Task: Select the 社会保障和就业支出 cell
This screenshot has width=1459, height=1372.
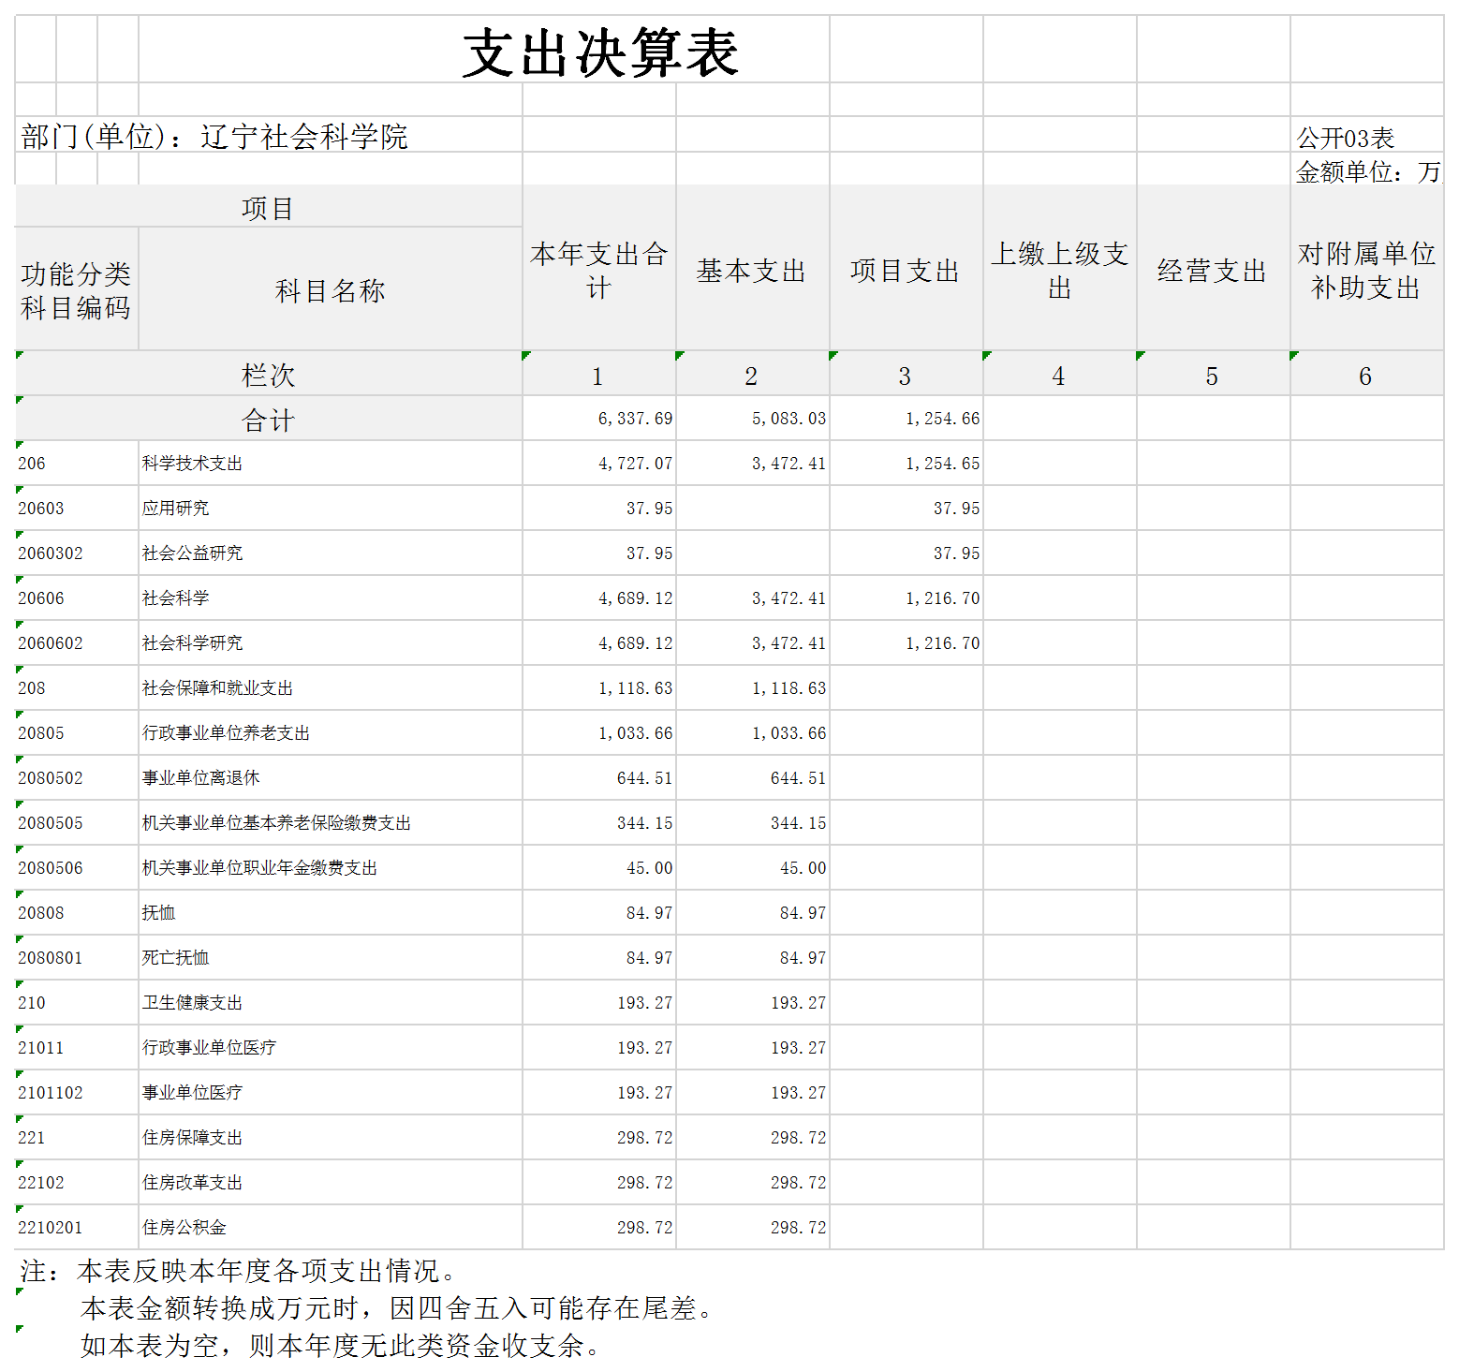Action: point(330,688)
